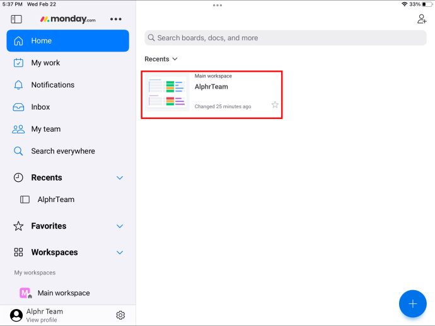Collapse the Recents sidebar section

point(120,178)
